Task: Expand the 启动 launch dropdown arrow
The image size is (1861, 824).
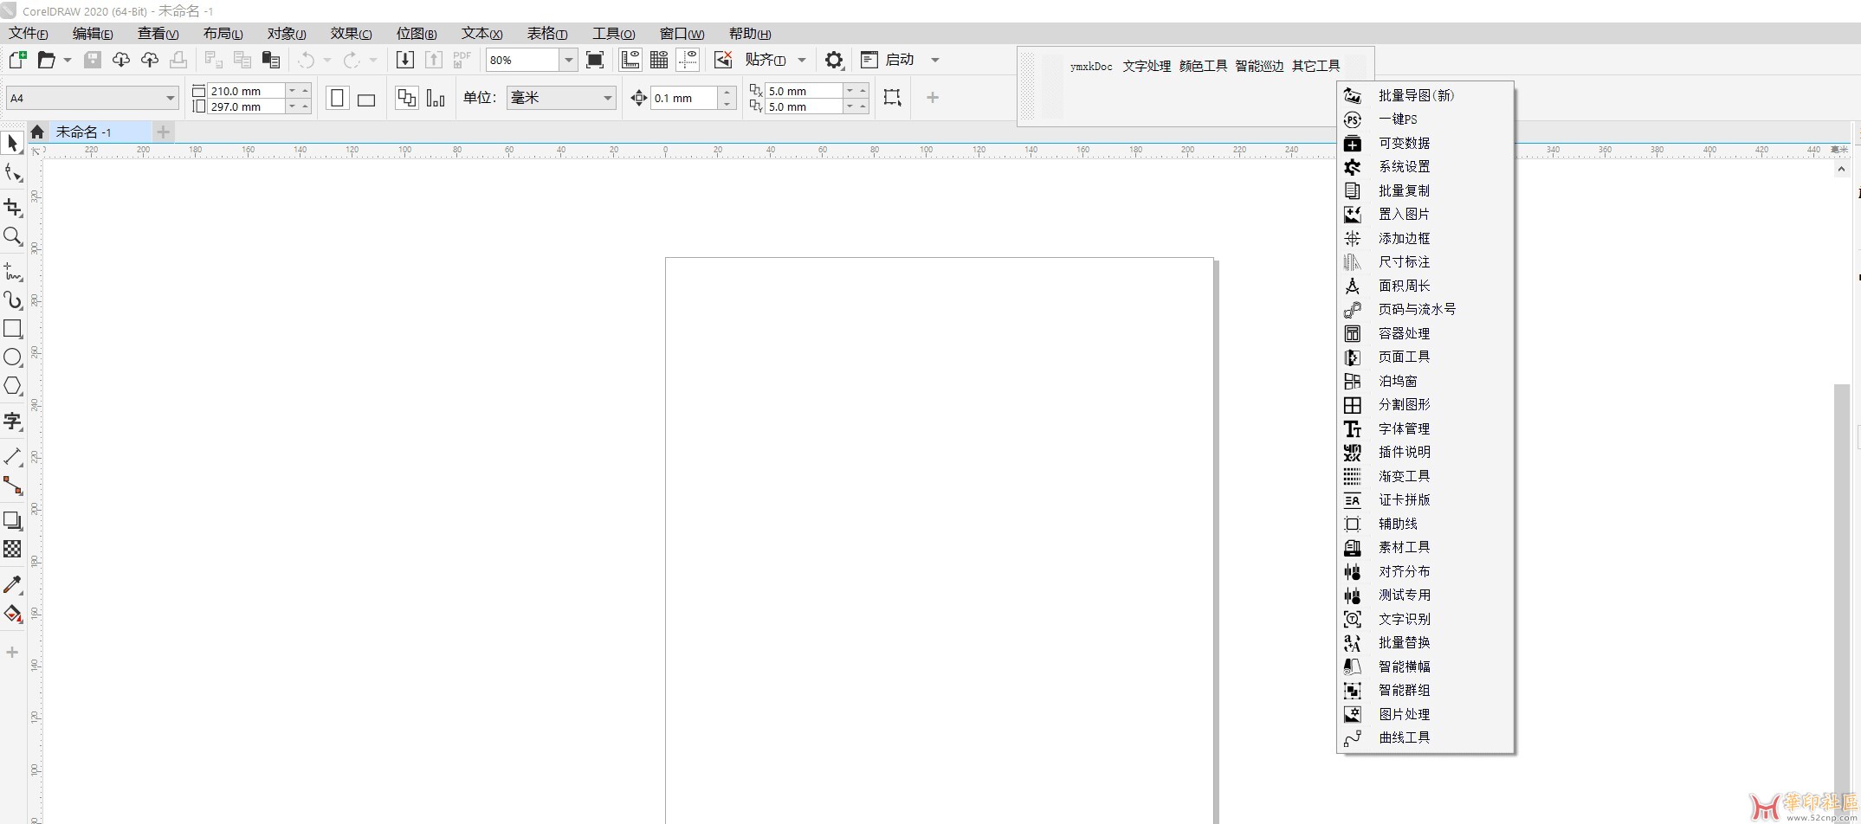Action: pos(935,60)
